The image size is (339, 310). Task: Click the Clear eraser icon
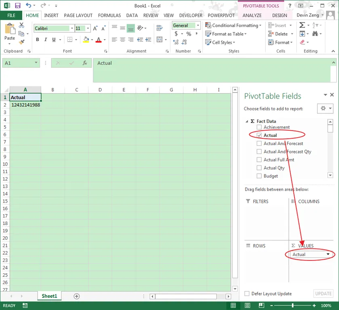(302, 42)
